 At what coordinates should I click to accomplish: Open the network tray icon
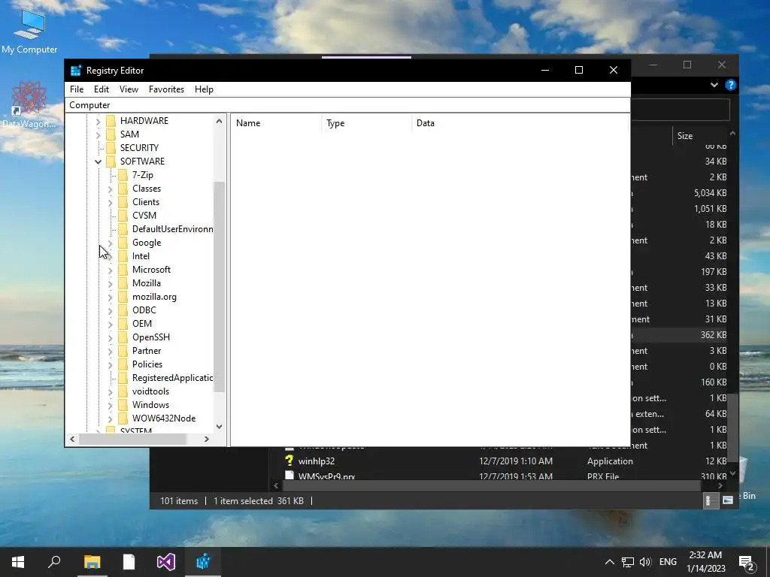pos(628,562)
